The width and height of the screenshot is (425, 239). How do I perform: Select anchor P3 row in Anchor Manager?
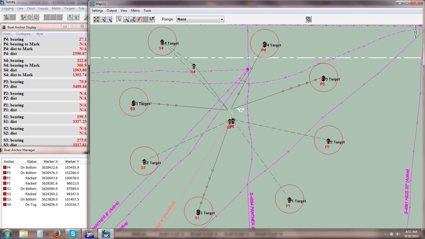[x=45, y=173]
